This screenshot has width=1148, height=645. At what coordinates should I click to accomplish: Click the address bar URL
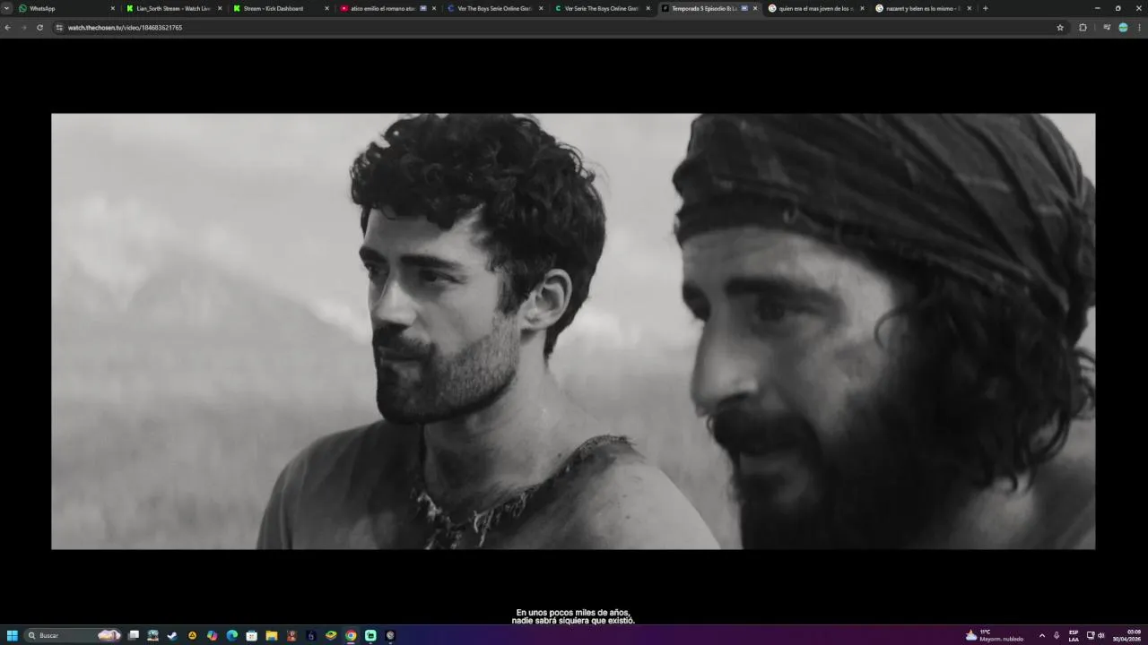coord(125,28)
